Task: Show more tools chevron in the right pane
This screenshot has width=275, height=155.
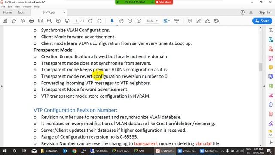Action: click(271, 135)
